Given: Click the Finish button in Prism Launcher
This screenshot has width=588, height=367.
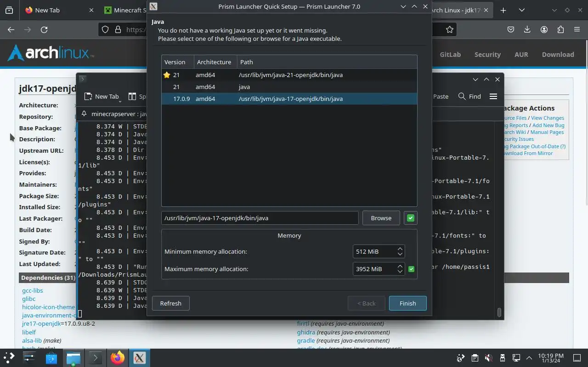Looking at the screenshot, I should tap(407, 303).
